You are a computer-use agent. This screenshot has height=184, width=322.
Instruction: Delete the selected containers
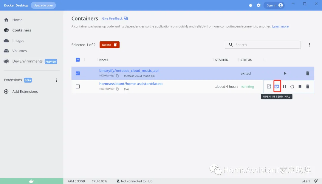(109, 45)
